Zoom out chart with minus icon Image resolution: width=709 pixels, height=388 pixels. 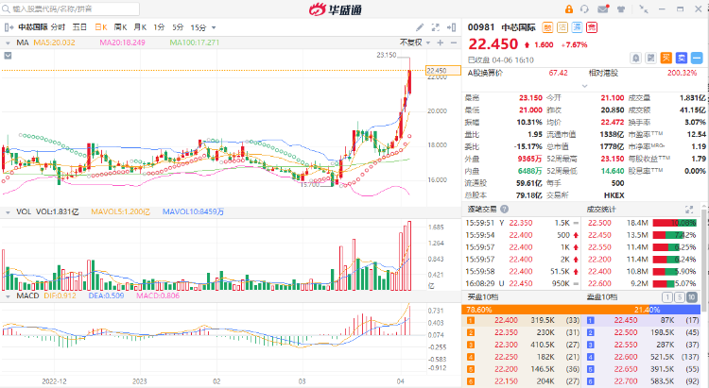pyautogui.click(x=454, y=42)
